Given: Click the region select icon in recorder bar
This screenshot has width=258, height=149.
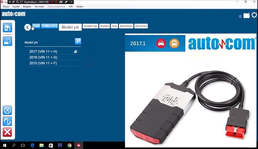Looking at the screenshot, I should 21,2.
